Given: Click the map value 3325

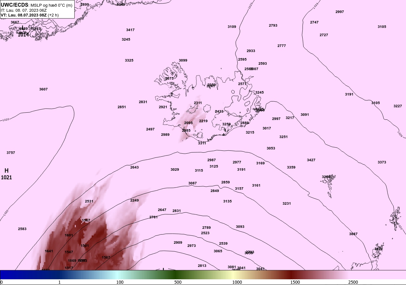Looking at the screenshot, I should coord(129,60).
